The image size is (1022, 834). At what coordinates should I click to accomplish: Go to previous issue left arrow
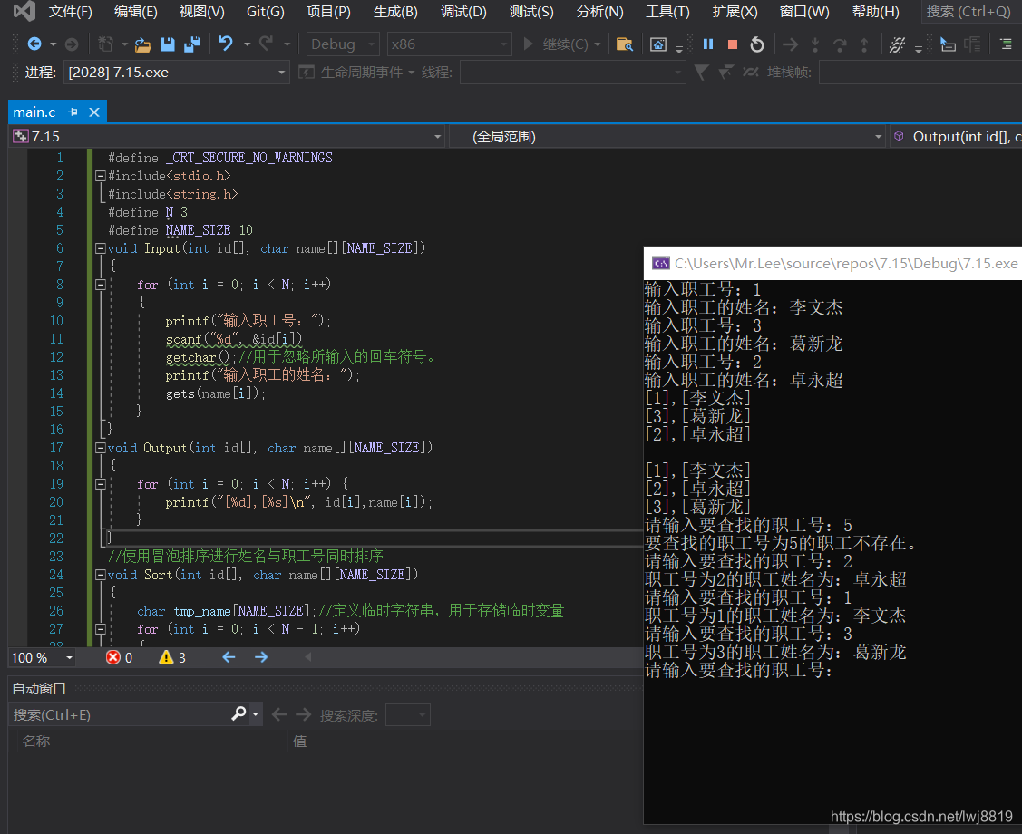(x=229, y=656)
